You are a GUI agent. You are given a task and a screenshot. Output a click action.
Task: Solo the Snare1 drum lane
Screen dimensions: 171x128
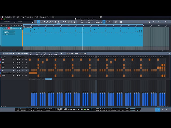tap(19, 65)
